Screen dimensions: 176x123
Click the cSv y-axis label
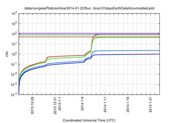[x=7, y=54]
